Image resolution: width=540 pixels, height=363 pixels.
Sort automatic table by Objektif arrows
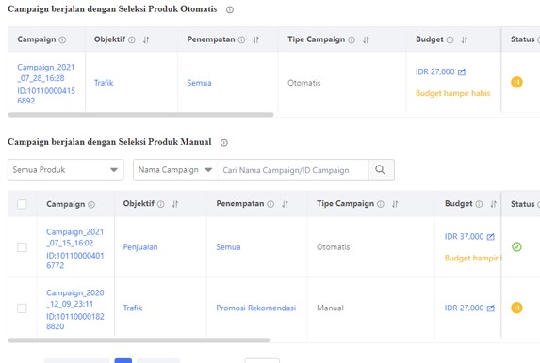point(146,39)
